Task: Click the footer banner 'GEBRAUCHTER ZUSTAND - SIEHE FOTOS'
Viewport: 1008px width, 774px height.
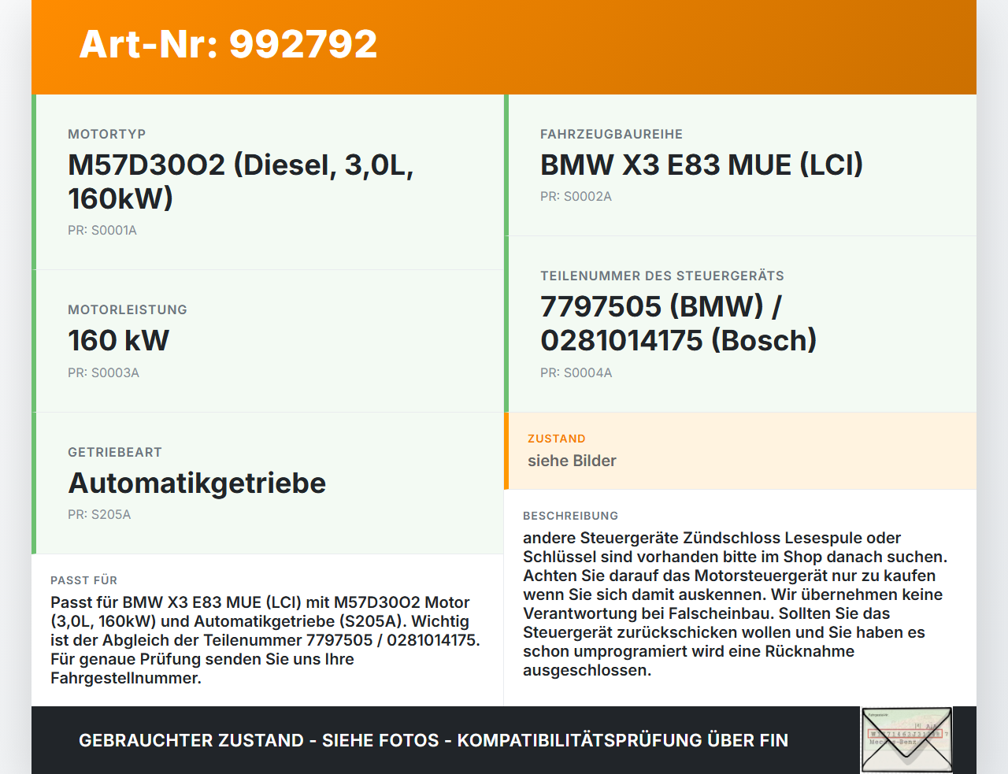Action: [433, 740]
